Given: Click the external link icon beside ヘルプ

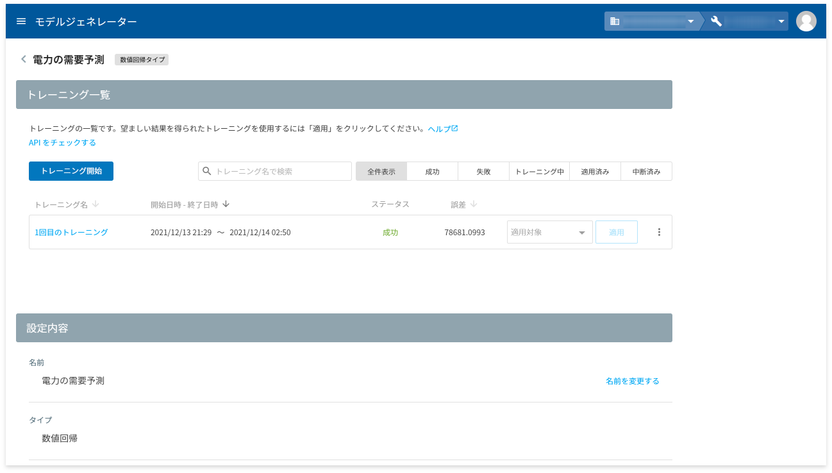Looking at the screenshot, I should (x=455, y=128).
